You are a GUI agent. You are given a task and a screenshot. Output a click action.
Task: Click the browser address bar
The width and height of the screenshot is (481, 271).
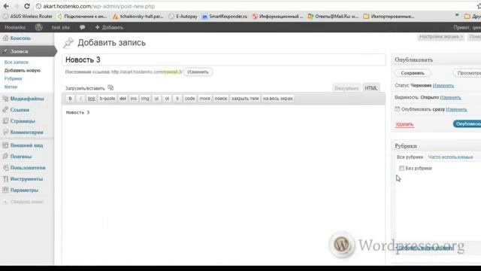pyautogui.click(x=255, y=6)
